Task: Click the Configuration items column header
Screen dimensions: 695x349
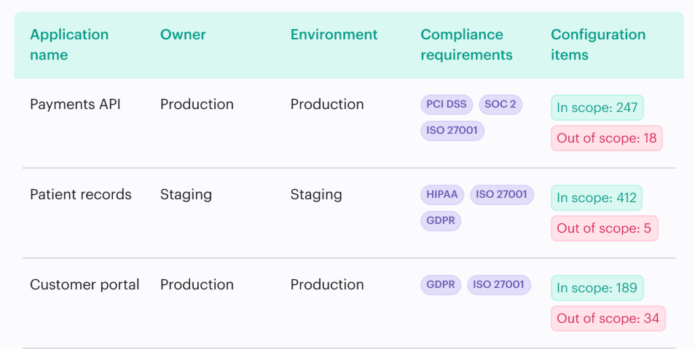Action: click(x=598, y=44)
